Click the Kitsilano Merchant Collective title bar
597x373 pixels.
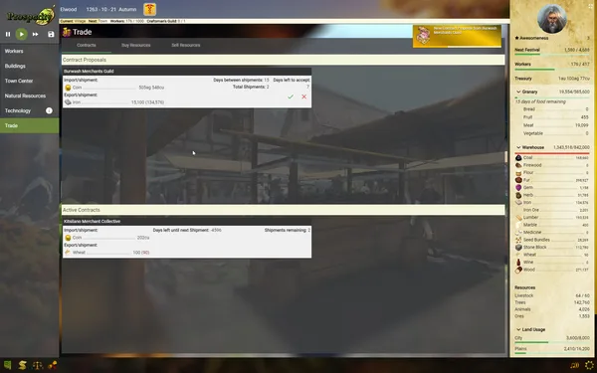pyautogui.click(x=187, y=221)
